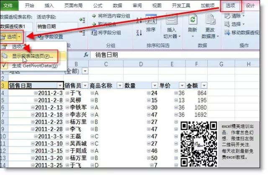The height and width of the screenshot is (176, 268).
Task: Expand the 数据源 dropdown arrow
Action: [218, 36]
